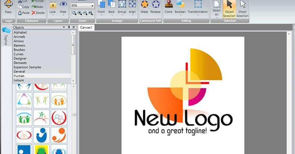Pin the Objects panel

pyautogui.click(x=69, y=27)
